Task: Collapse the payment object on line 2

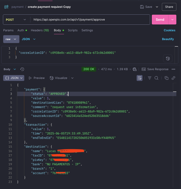Action: 44,89
